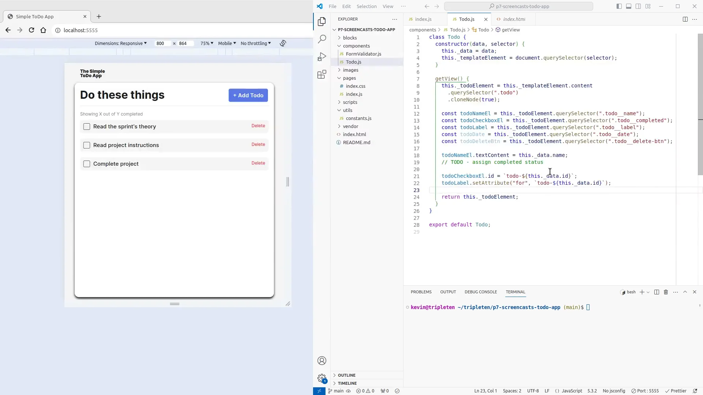Split the terminal panel
Screen dimensions: 703x395
point(656,292)
